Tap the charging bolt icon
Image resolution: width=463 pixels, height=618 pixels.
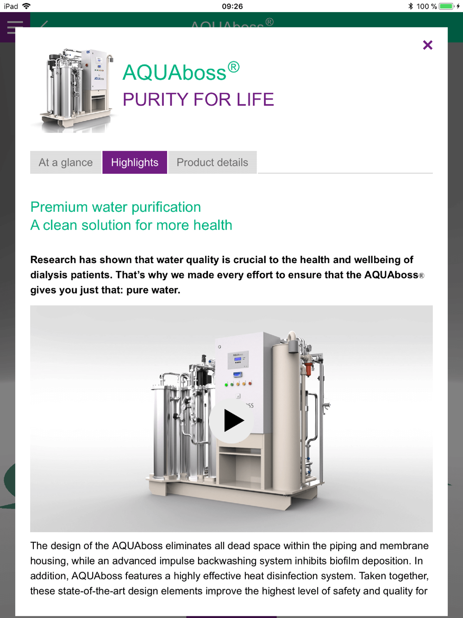point(458,6)
